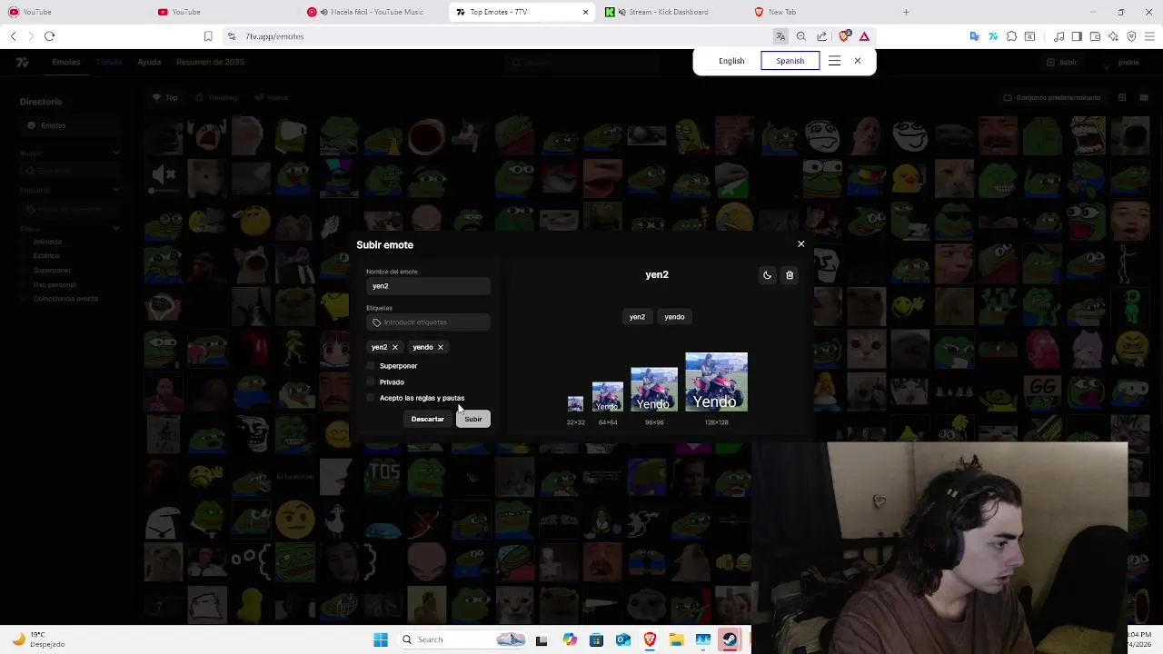Click the 7TV logo
1163x654 pixels.
pyautogui.click(x=23, y=62)
